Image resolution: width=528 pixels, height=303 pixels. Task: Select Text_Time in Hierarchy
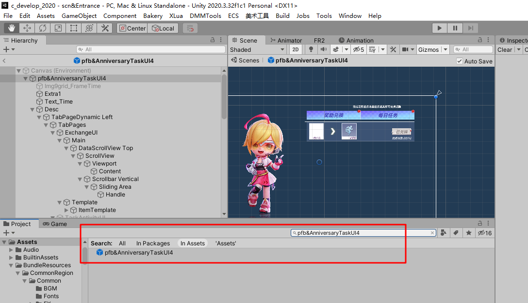point(59,102)
